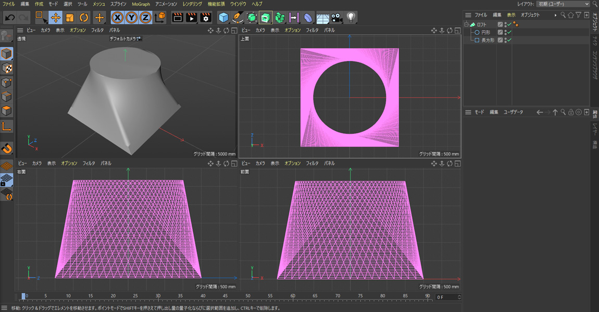599x312 pixels.
Task: Open the Edit Render Settings icon
Action: (x=206, y=18)
